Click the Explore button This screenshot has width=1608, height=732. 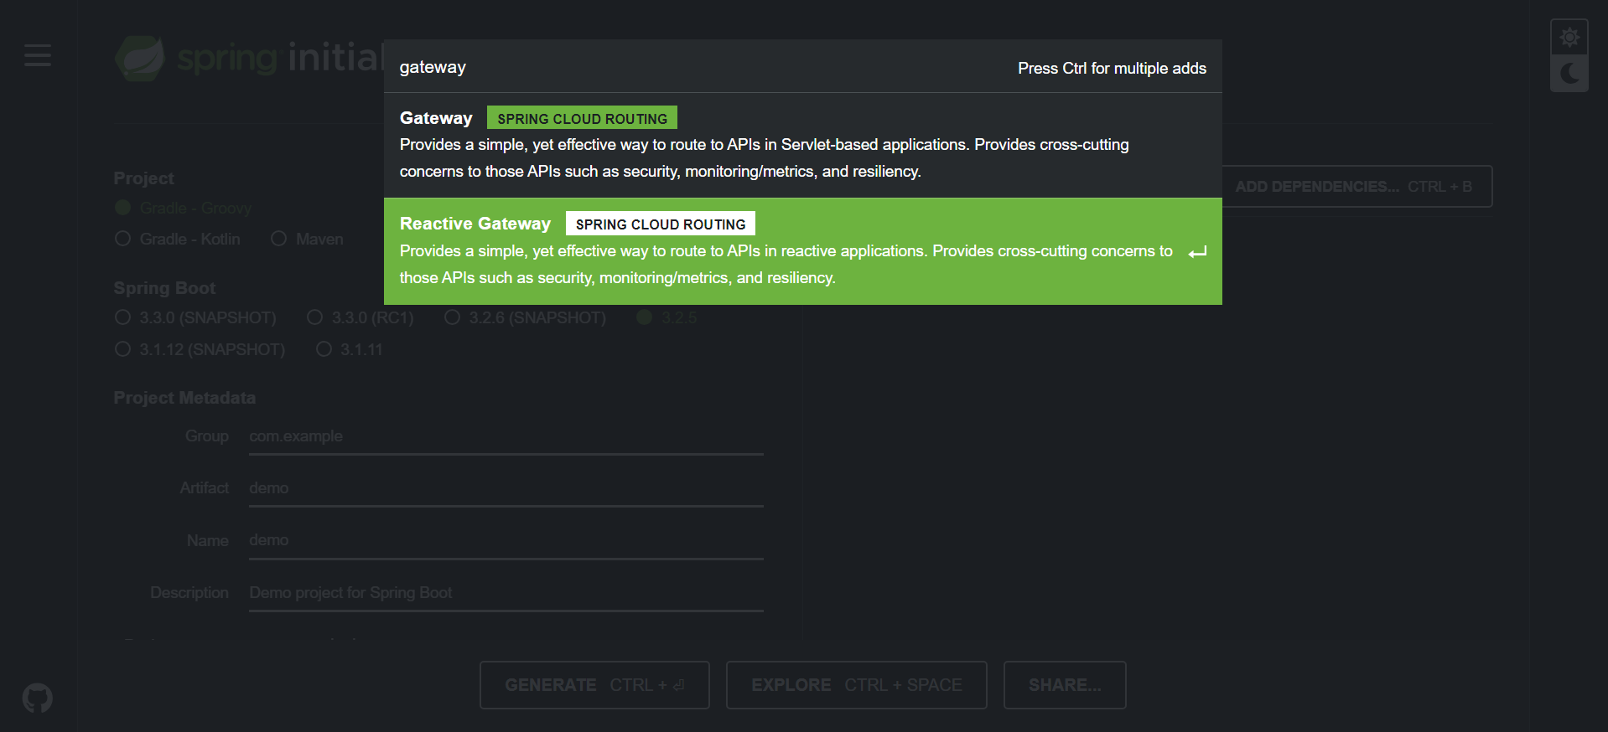click(856, 685)
